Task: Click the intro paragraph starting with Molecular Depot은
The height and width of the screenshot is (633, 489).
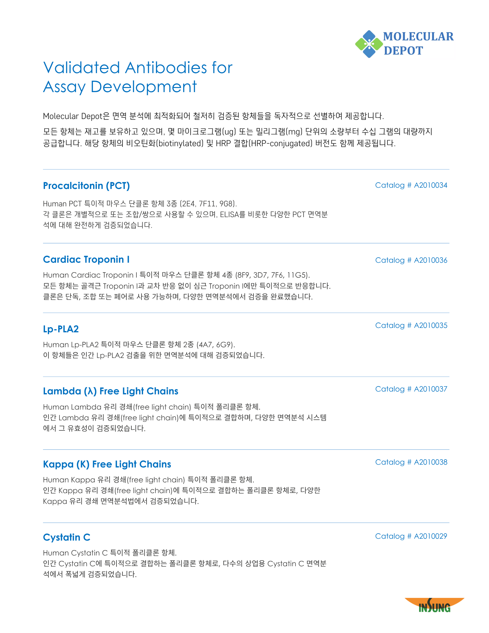Action: tap(213, 116)
